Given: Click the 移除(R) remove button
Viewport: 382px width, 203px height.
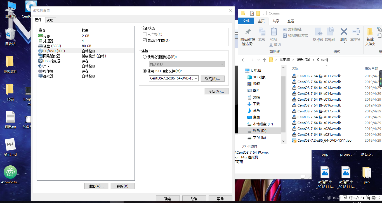Looking at the screenshot, I should pyautogui.click(x=122, y=186).
